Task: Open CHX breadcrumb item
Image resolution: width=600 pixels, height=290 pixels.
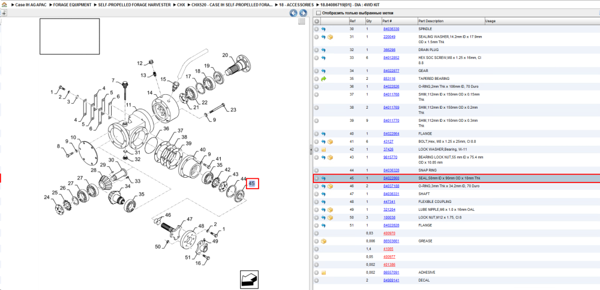Action: tap(181, 5)
